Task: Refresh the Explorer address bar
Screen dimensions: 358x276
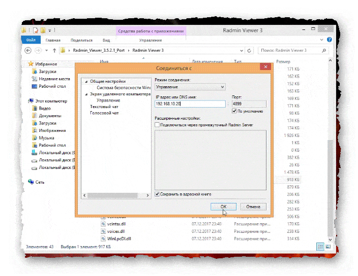Action: tap(249, 51)
